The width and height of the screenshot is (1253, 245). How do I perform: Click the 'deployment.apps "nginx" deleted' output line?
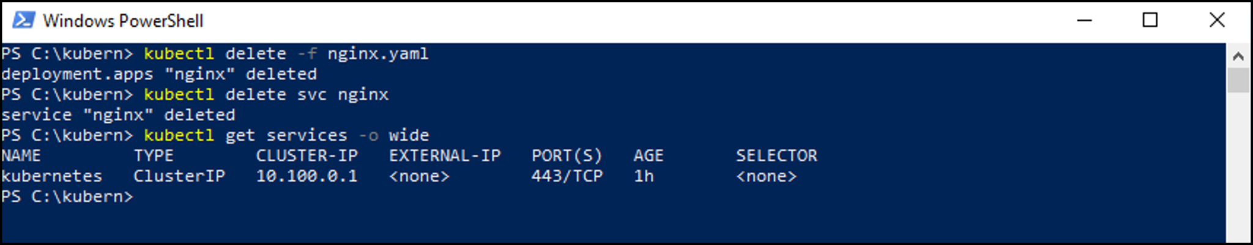(159, 75)
